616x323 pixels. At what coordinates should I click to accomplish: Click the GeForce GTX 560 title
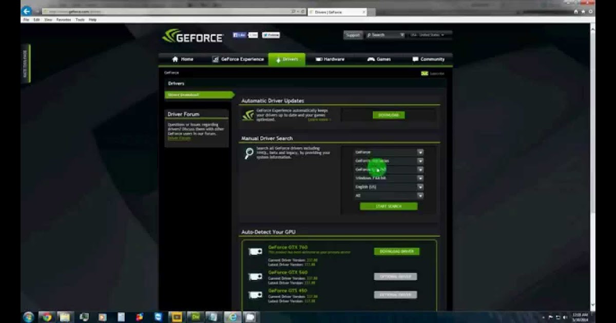click(288, 272)
